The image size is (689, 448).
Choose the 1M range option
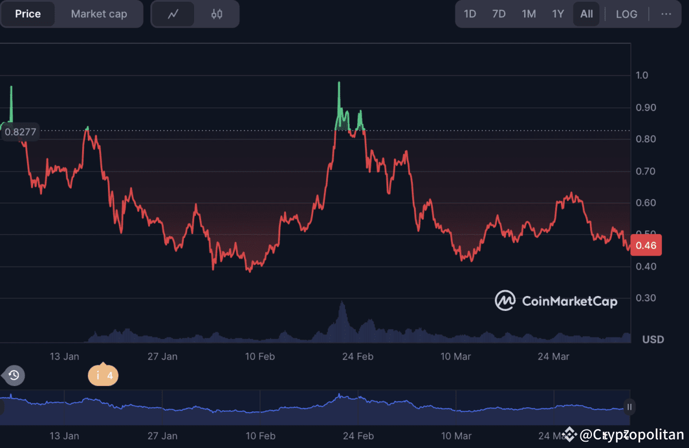pyautogui.click(x=528, y=14)
